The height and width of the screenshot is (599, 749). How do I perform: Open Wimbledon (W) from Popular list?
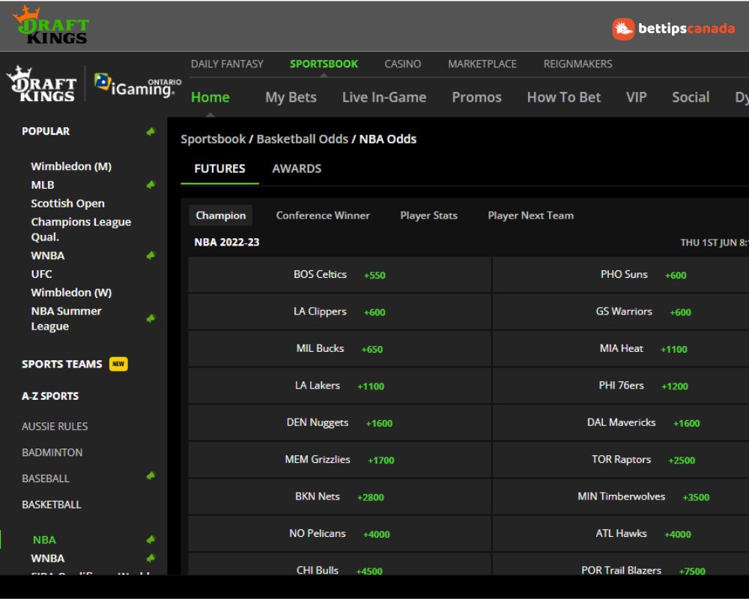pyautogui.click(x=71, y=292)
